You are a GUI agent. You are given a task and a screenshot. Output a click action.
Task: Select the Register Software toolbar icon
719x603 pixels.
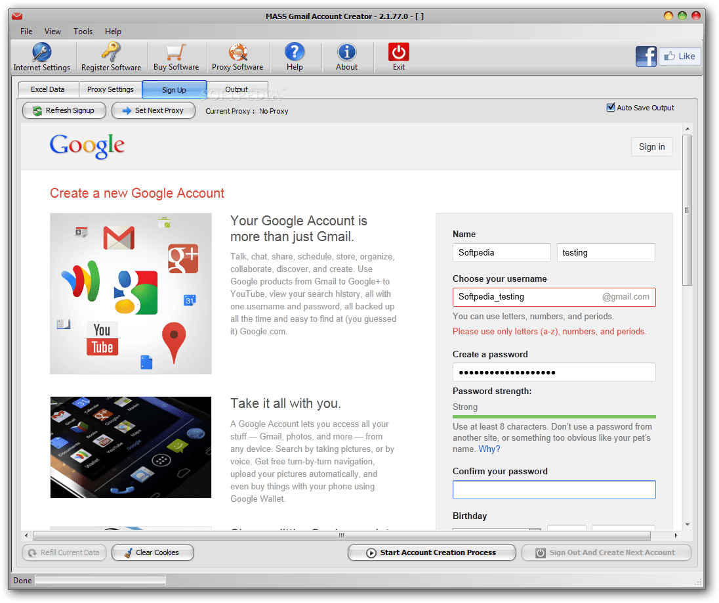click(x=110, y=56)
